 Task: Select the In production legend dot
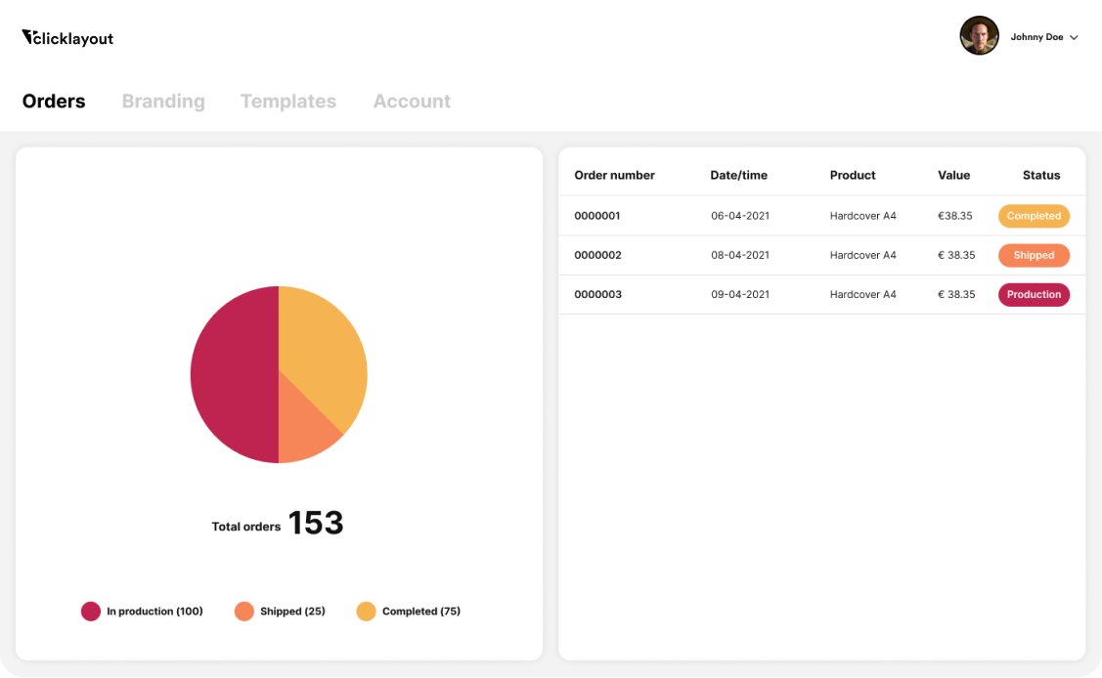tap(90, 611)
